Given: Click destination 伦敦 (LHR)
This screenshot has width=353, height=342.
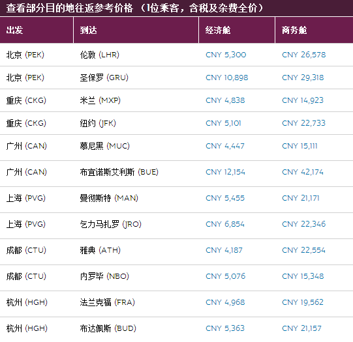Looking at the screenshot, I should [x=100, y=55].
